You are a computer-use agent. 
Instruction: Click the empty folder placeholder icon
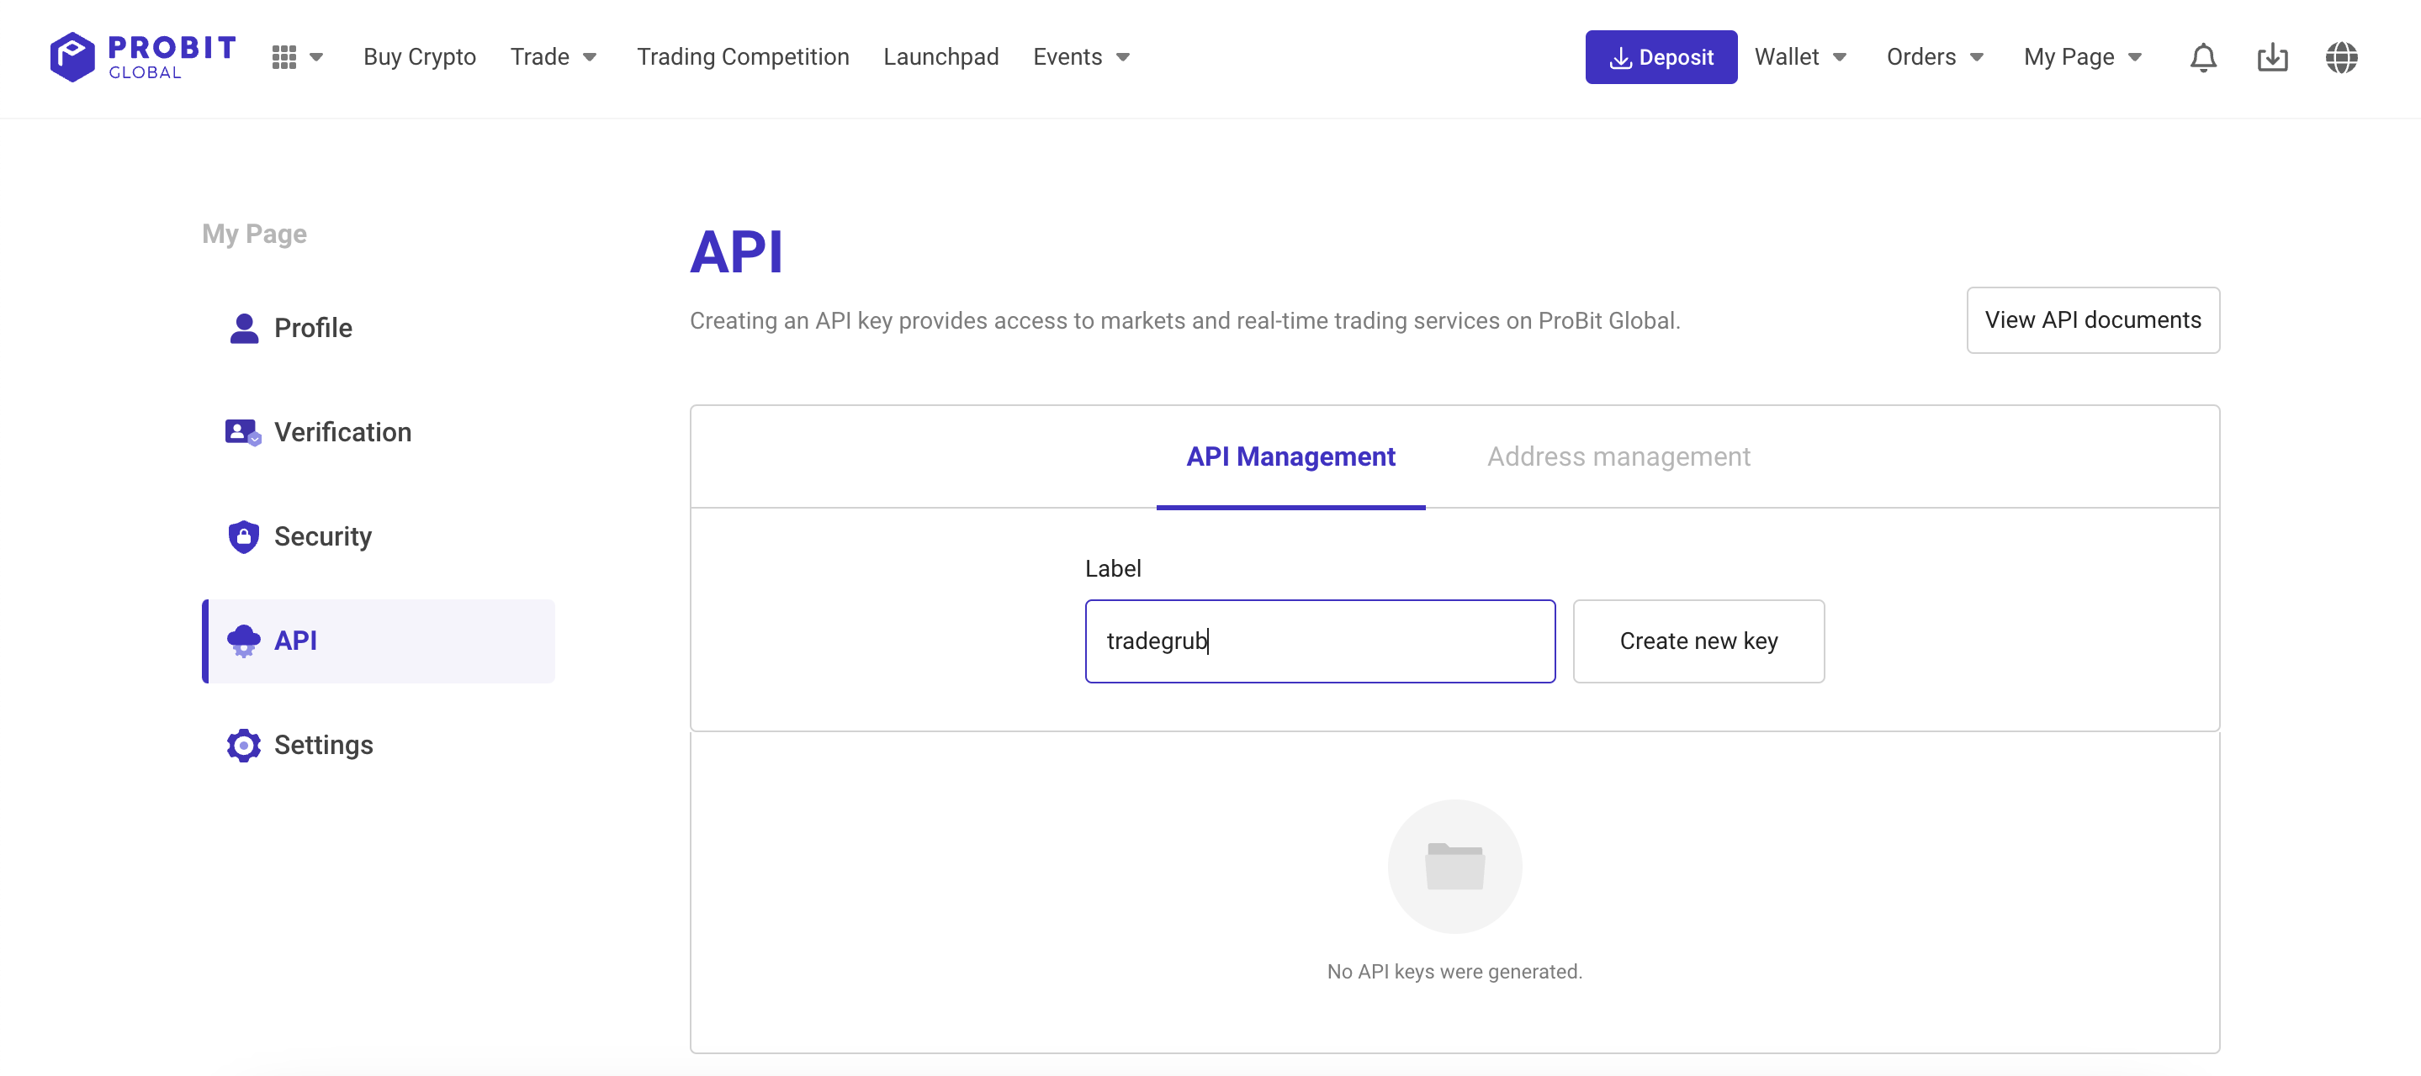pyautogui.click(x=1454, y=866)
